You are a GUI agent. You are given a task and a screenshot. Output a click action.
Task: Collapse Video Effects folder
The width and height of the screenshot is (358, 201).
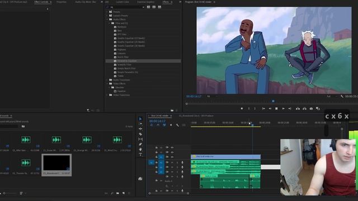pyautogui.click(x=107, y=84)
